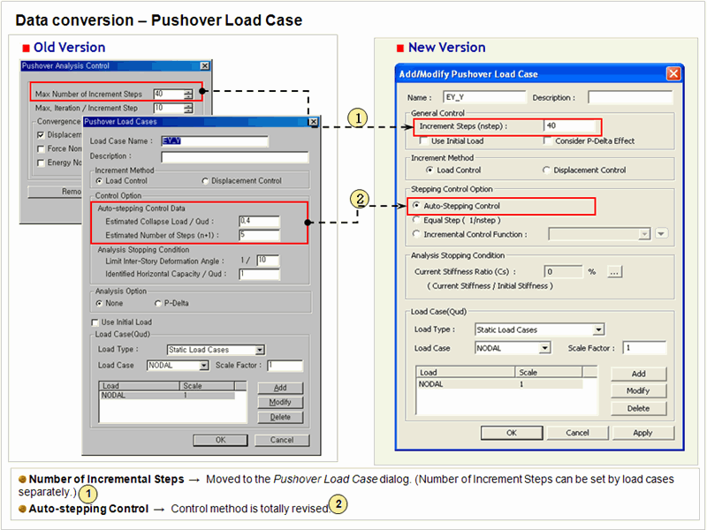Enable Consider P-Delta Effect checkbox
Viewport: 707px width, 530px height.
click(x=548, y=141)
